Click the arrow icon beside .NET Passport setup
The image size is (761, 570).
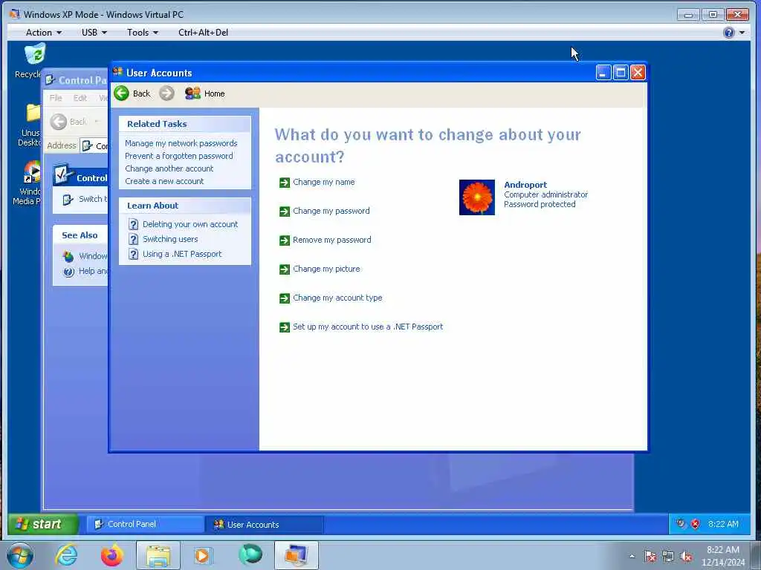285,327
